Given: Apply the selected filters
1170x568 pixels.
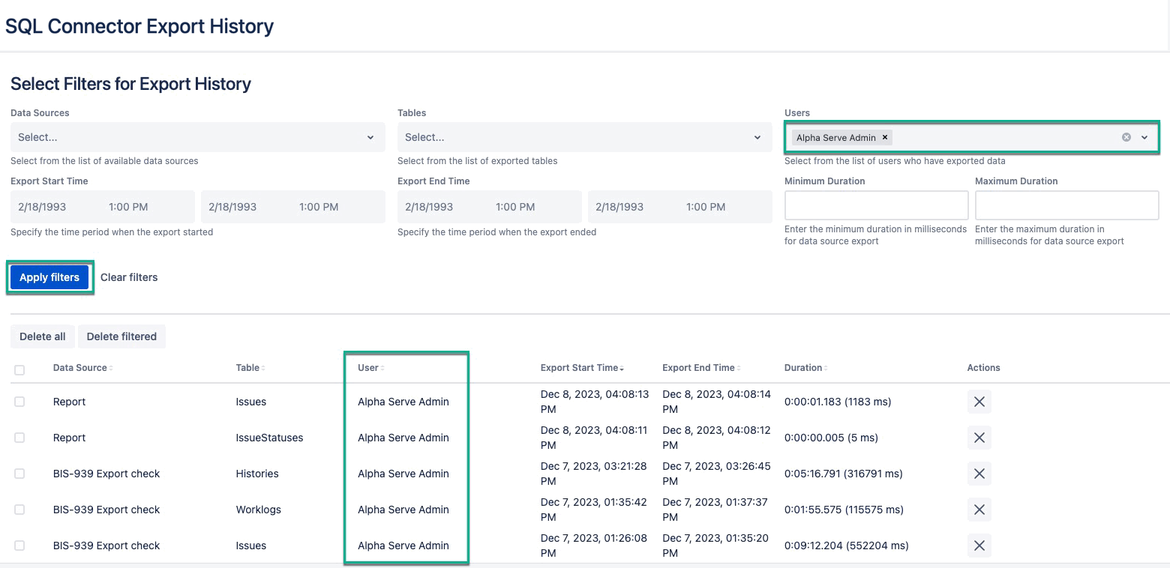Looking at the screenshot, I should tap(49, 277).
